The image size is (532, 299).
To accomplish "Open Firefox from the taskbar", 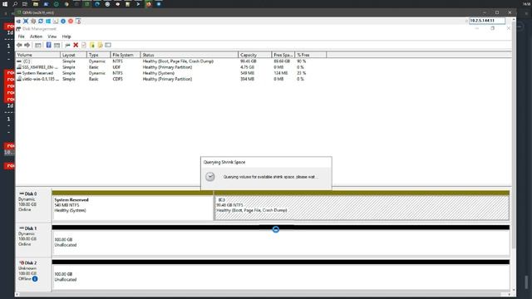I will click(x=148, y=4).
